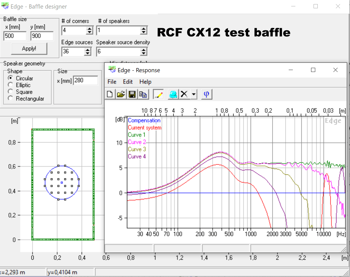Select the Elliptic shape radio button
Screen dimensions: 350x277
click(10, 85)
